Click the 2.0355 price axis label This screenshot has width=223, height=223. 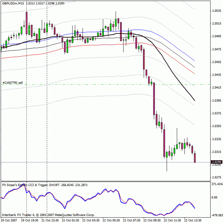pyautogui.click(x=217, y=126)
